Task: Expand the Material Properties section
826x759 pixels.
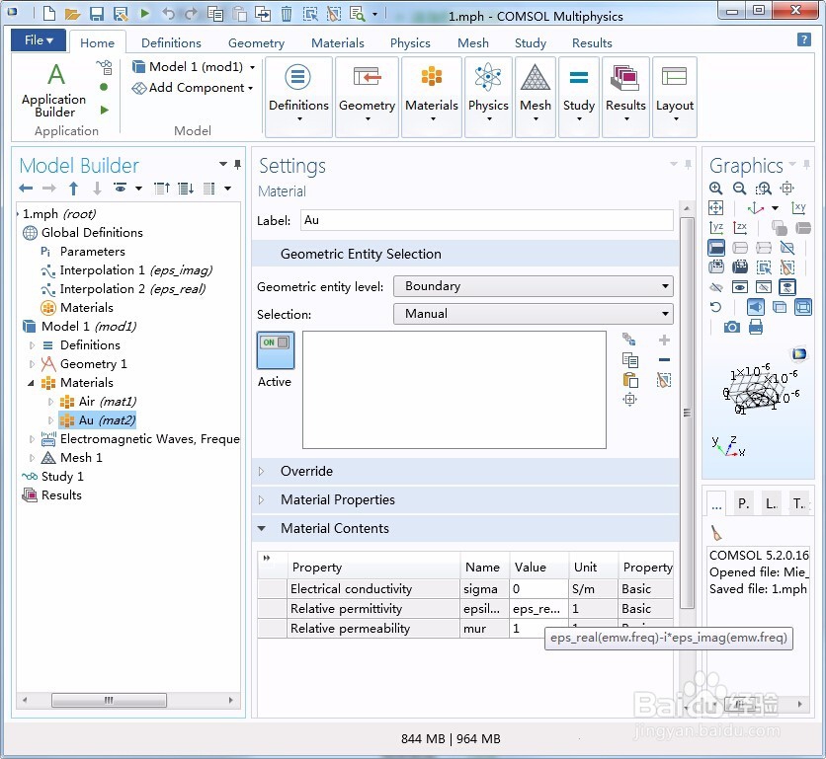Action: (x=261, y=499)
